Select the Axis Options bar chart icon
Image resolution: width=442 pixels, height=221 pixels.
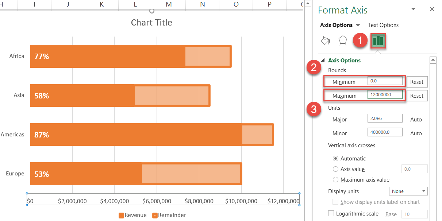tap(378, 40)
